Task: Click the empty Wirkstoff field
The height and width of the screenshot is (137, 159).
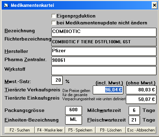Action: pyautogui.click(x=104, y=71)
